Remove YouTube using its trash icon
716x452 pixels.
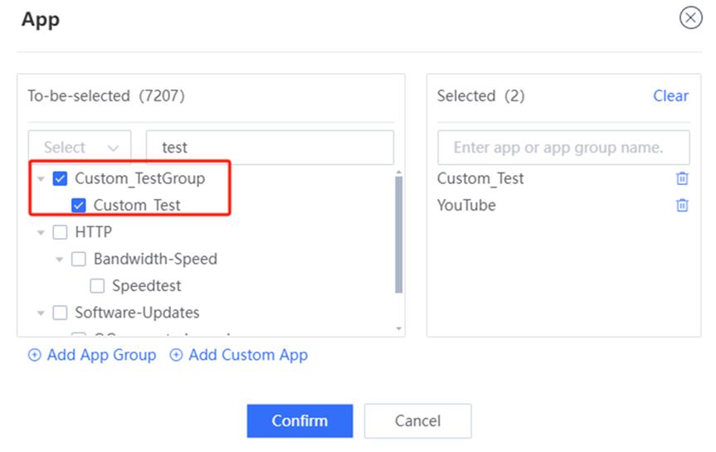click(681, 206)
